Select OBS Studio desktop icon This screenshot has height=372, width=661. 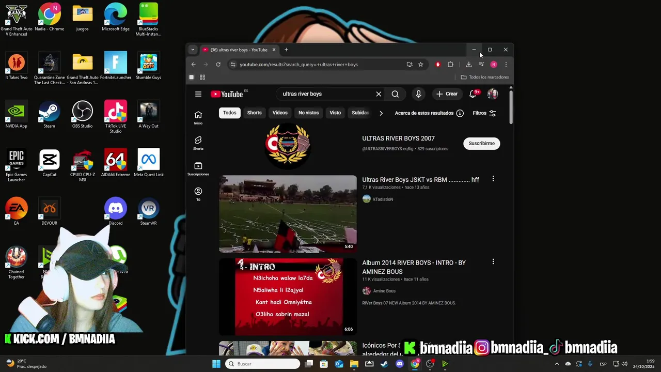pos(82,115)
